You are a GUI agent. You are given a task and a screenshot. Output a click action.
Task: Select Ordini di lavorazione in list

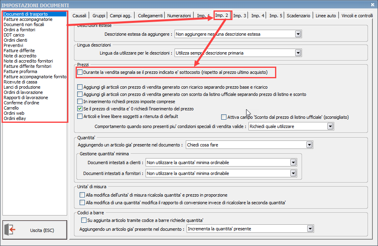click(x=35, y=92)
